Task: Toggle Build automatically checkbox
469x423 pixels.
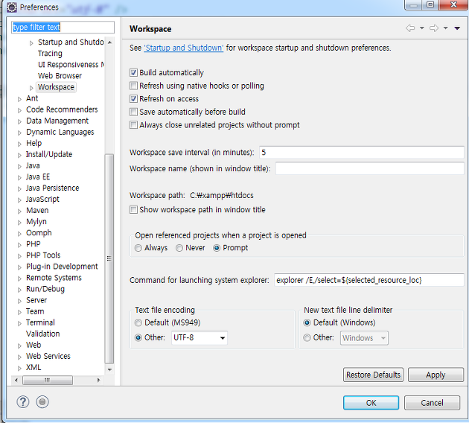Action: click(x=133, y=72)
